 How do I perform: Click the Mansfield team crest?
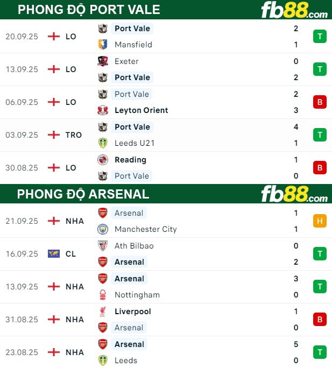103,45
